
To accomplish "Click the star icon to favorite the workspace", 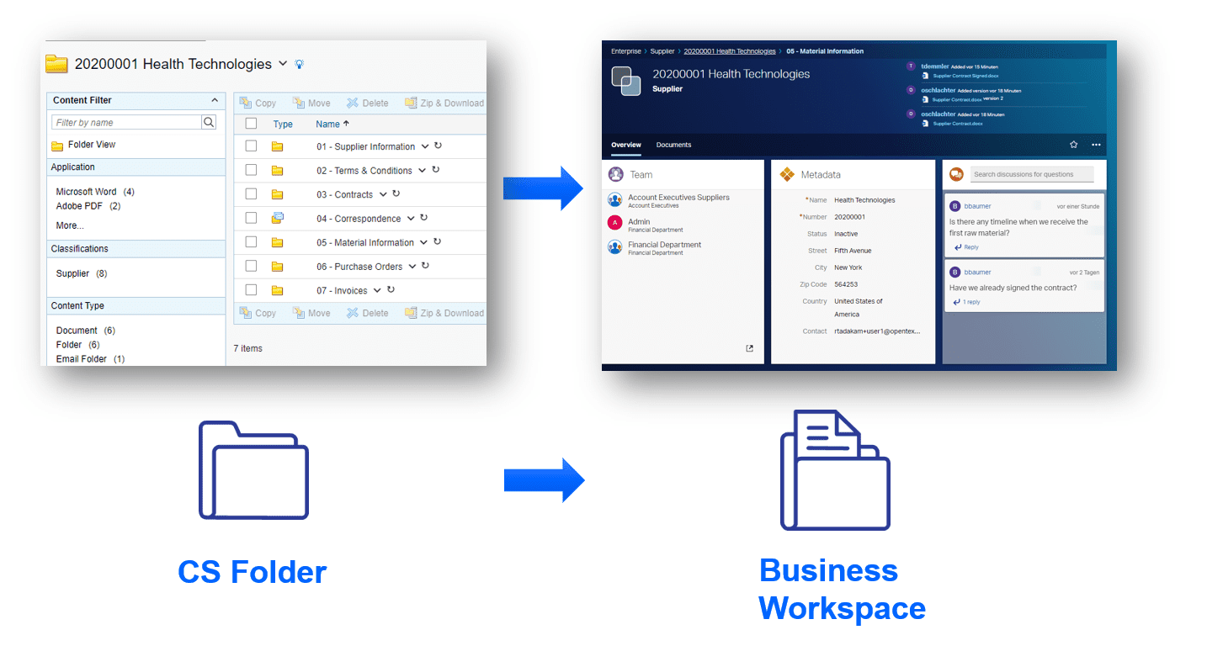I will click(1074, 145).
